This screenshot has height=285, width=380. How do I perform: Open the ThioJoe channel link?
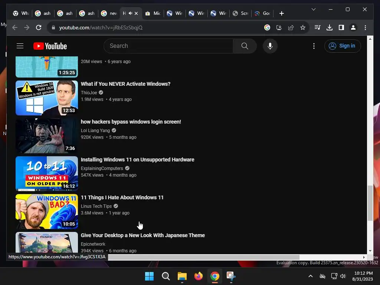pyautogui.click(x=89, y=92)
